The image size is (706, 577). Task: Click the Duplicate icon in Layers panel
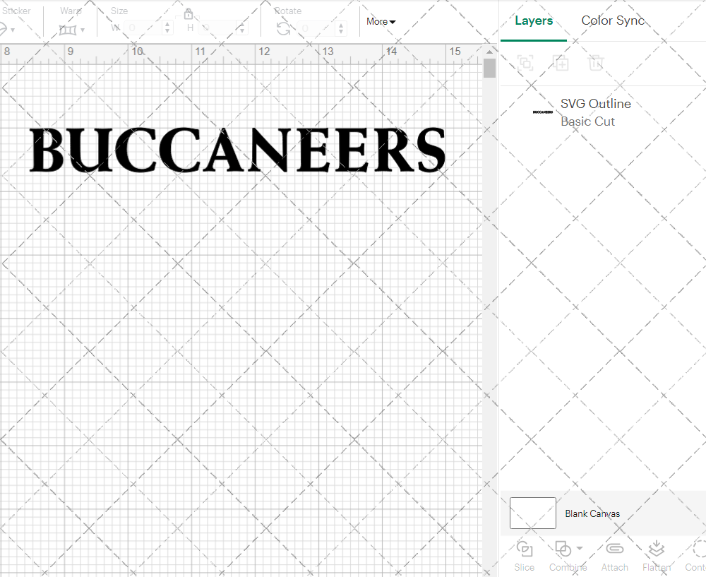tap(561, 63)
